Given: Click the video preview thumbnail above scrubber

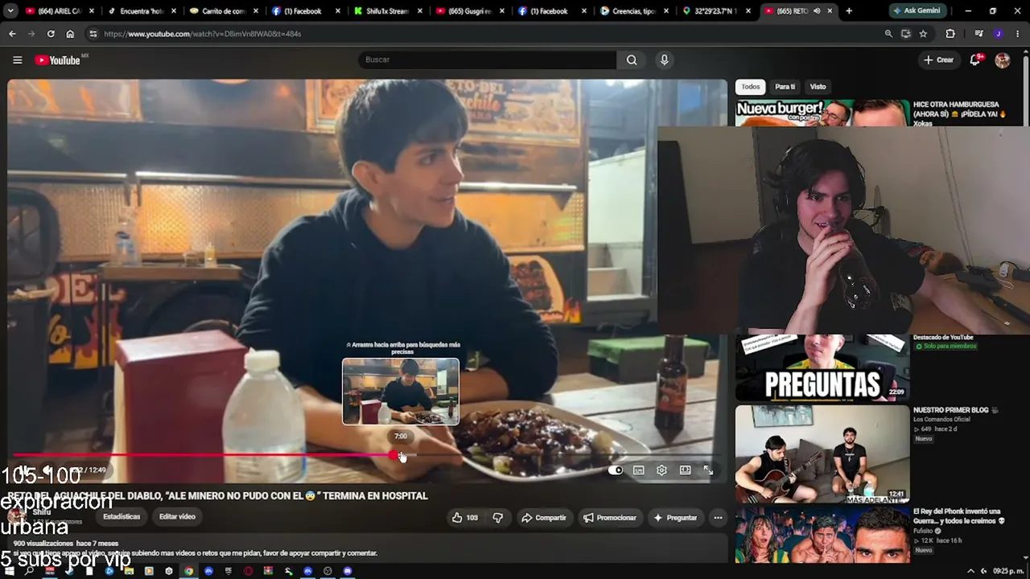Looking at the screenshot, I should pos(401,392).
